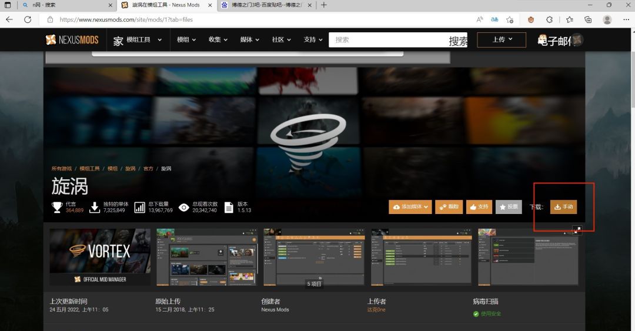Click the gallery expand icon below download
Image resolution: width=635 pixels, height=331 pixels.
click(x=577, y=229)
